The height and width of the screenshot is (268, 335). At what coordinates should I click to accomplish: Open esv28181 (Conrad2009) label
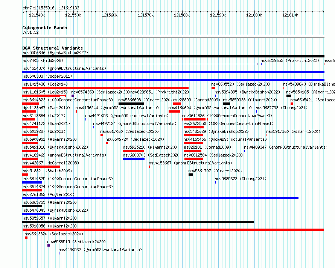point(207,147)
